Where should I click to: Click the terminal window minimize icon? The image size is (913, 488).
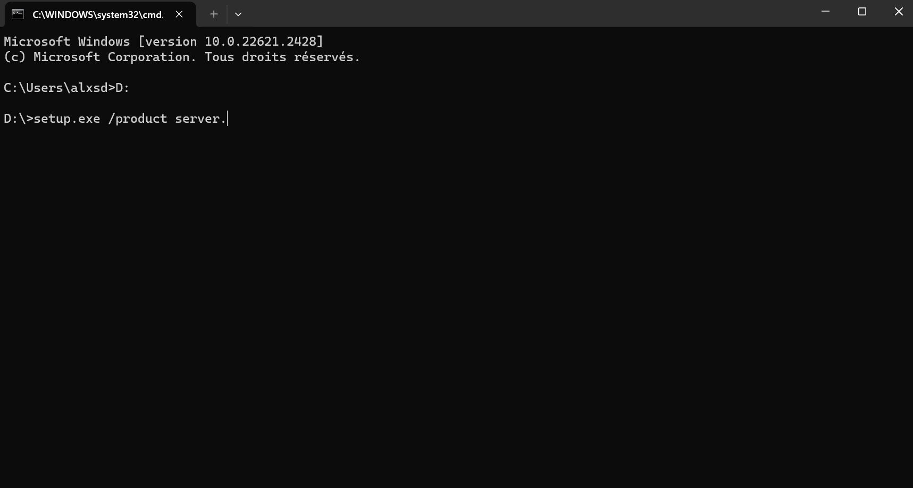pos(824,11)
